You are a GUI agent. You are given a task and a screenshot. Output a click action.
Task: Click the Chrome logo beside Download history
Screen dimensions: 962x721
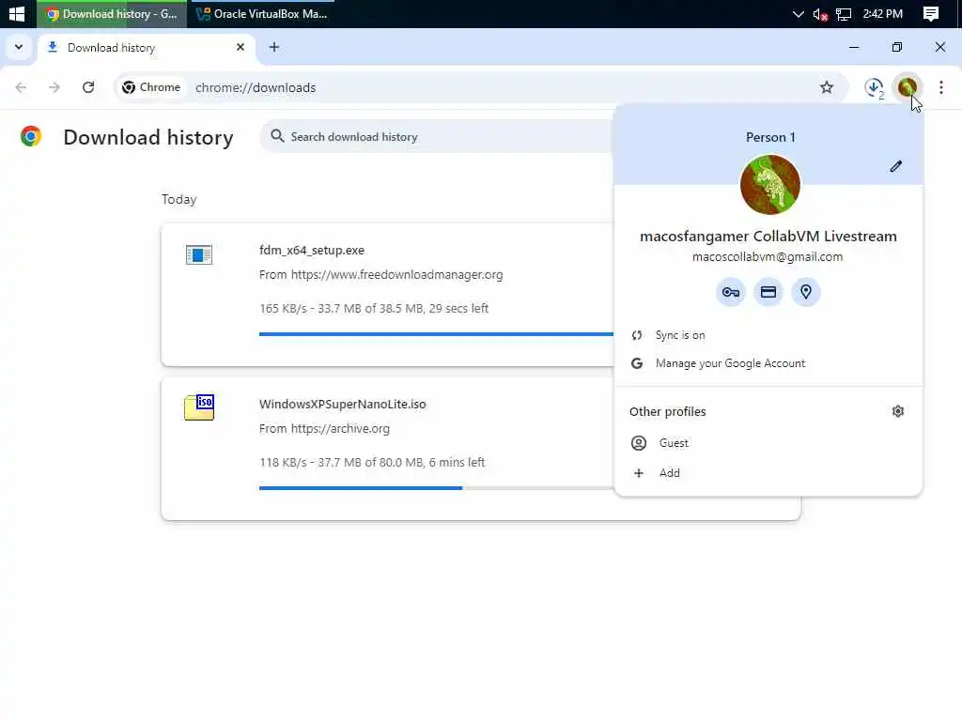[31, 136]
